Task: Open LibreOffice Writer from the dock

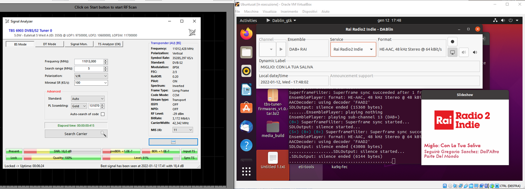Action: pos(246,89)
